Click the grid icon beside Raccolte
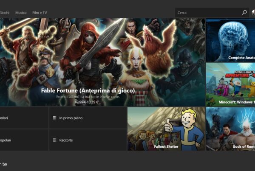Image resolution: width=255 pixels, height=171 pixels. tap(54, 140)
